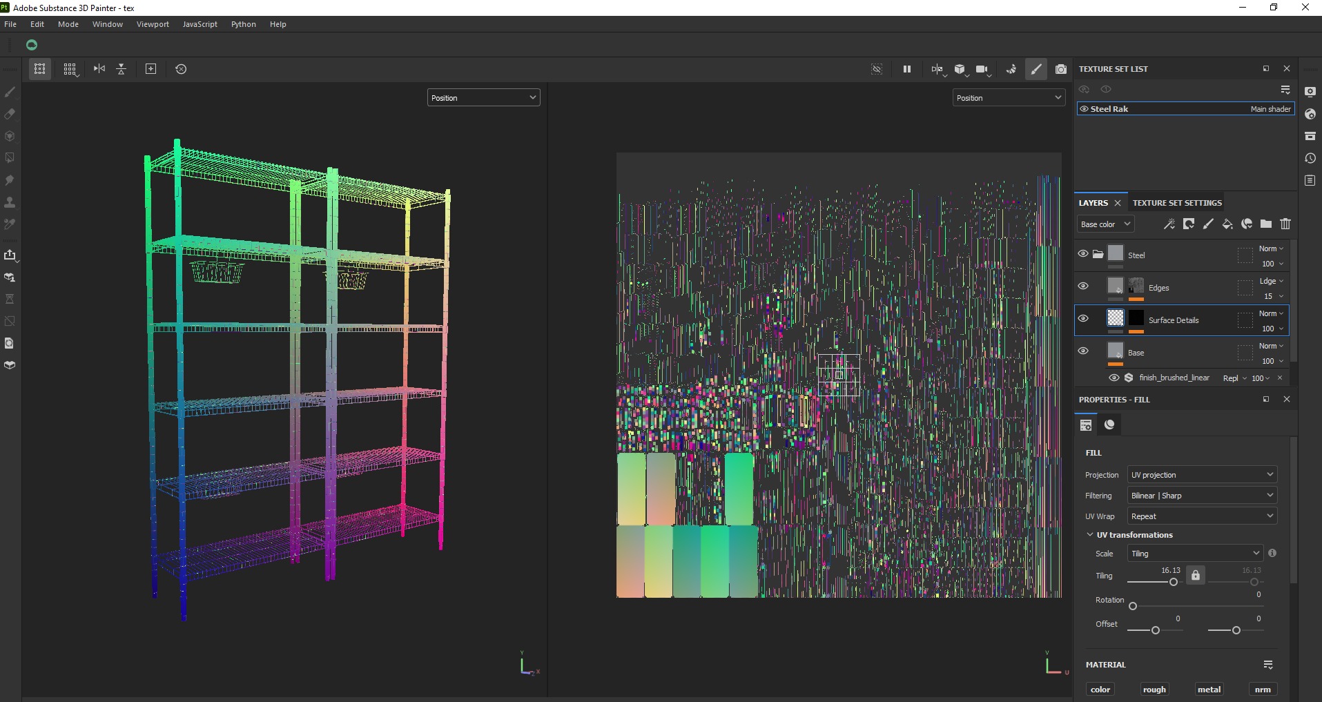Add a fill layer bucket icon

1227,224
